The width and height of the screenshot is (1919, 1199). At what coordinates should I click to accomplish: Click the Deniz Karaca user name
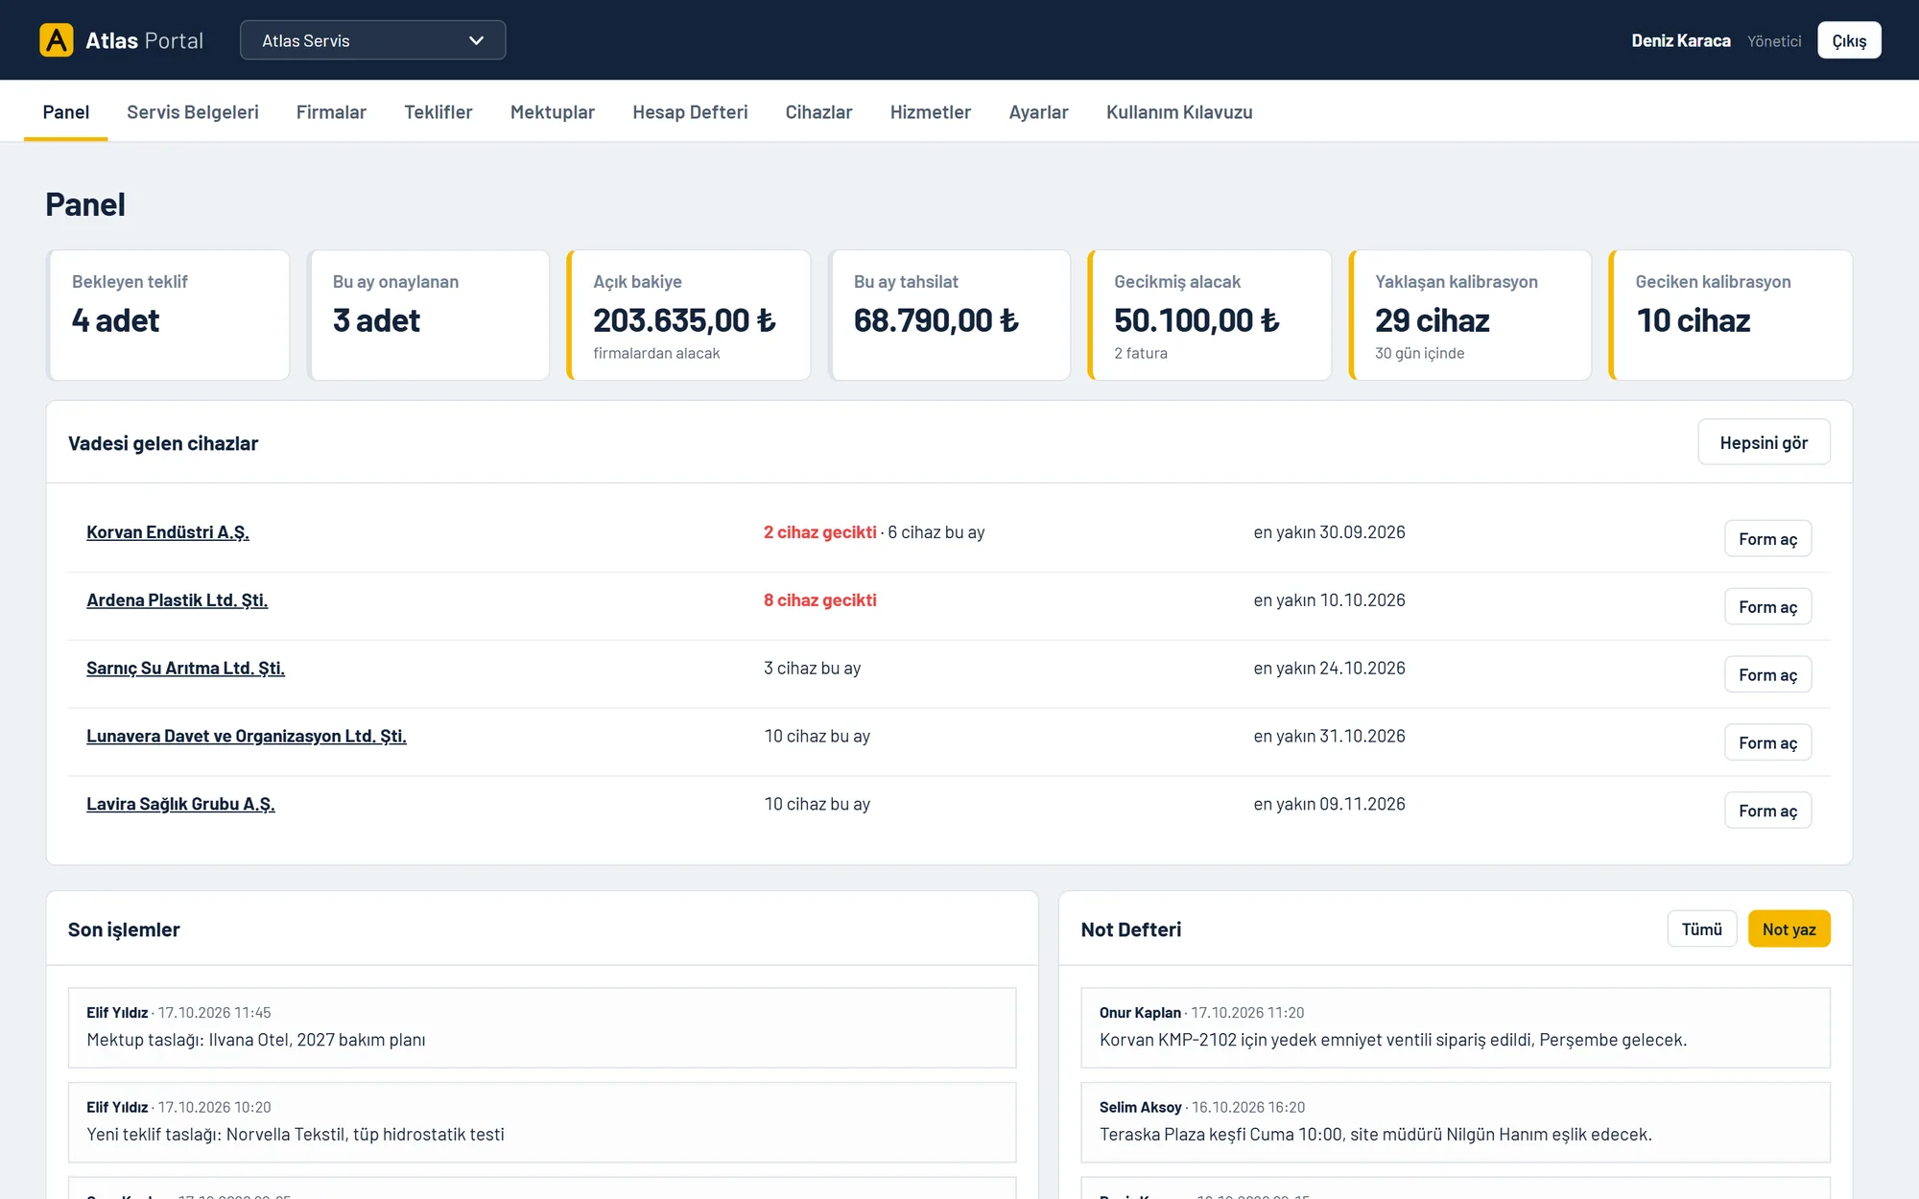click(1680, 40)
